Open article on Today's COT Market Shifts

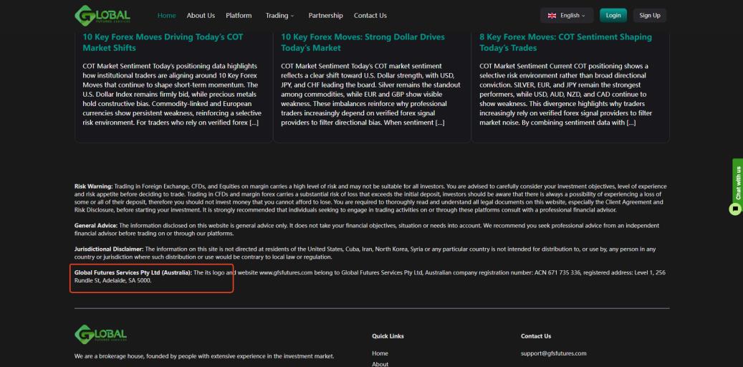(x=163, y=42)
